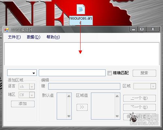Open the 地区 CN dropdown

pos(27,95)
